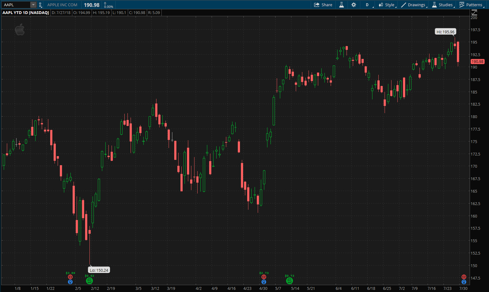Click the red 190.98 last-price axis tag
This screenshot has height=292, width=489.
pos(477,61)
